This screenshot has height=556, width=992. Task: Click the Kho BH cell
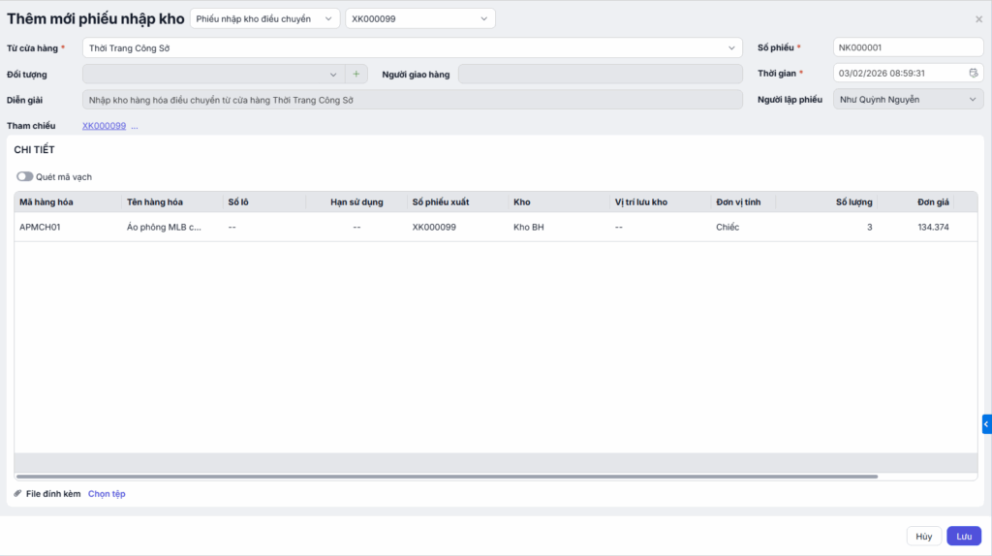point(559,227)
